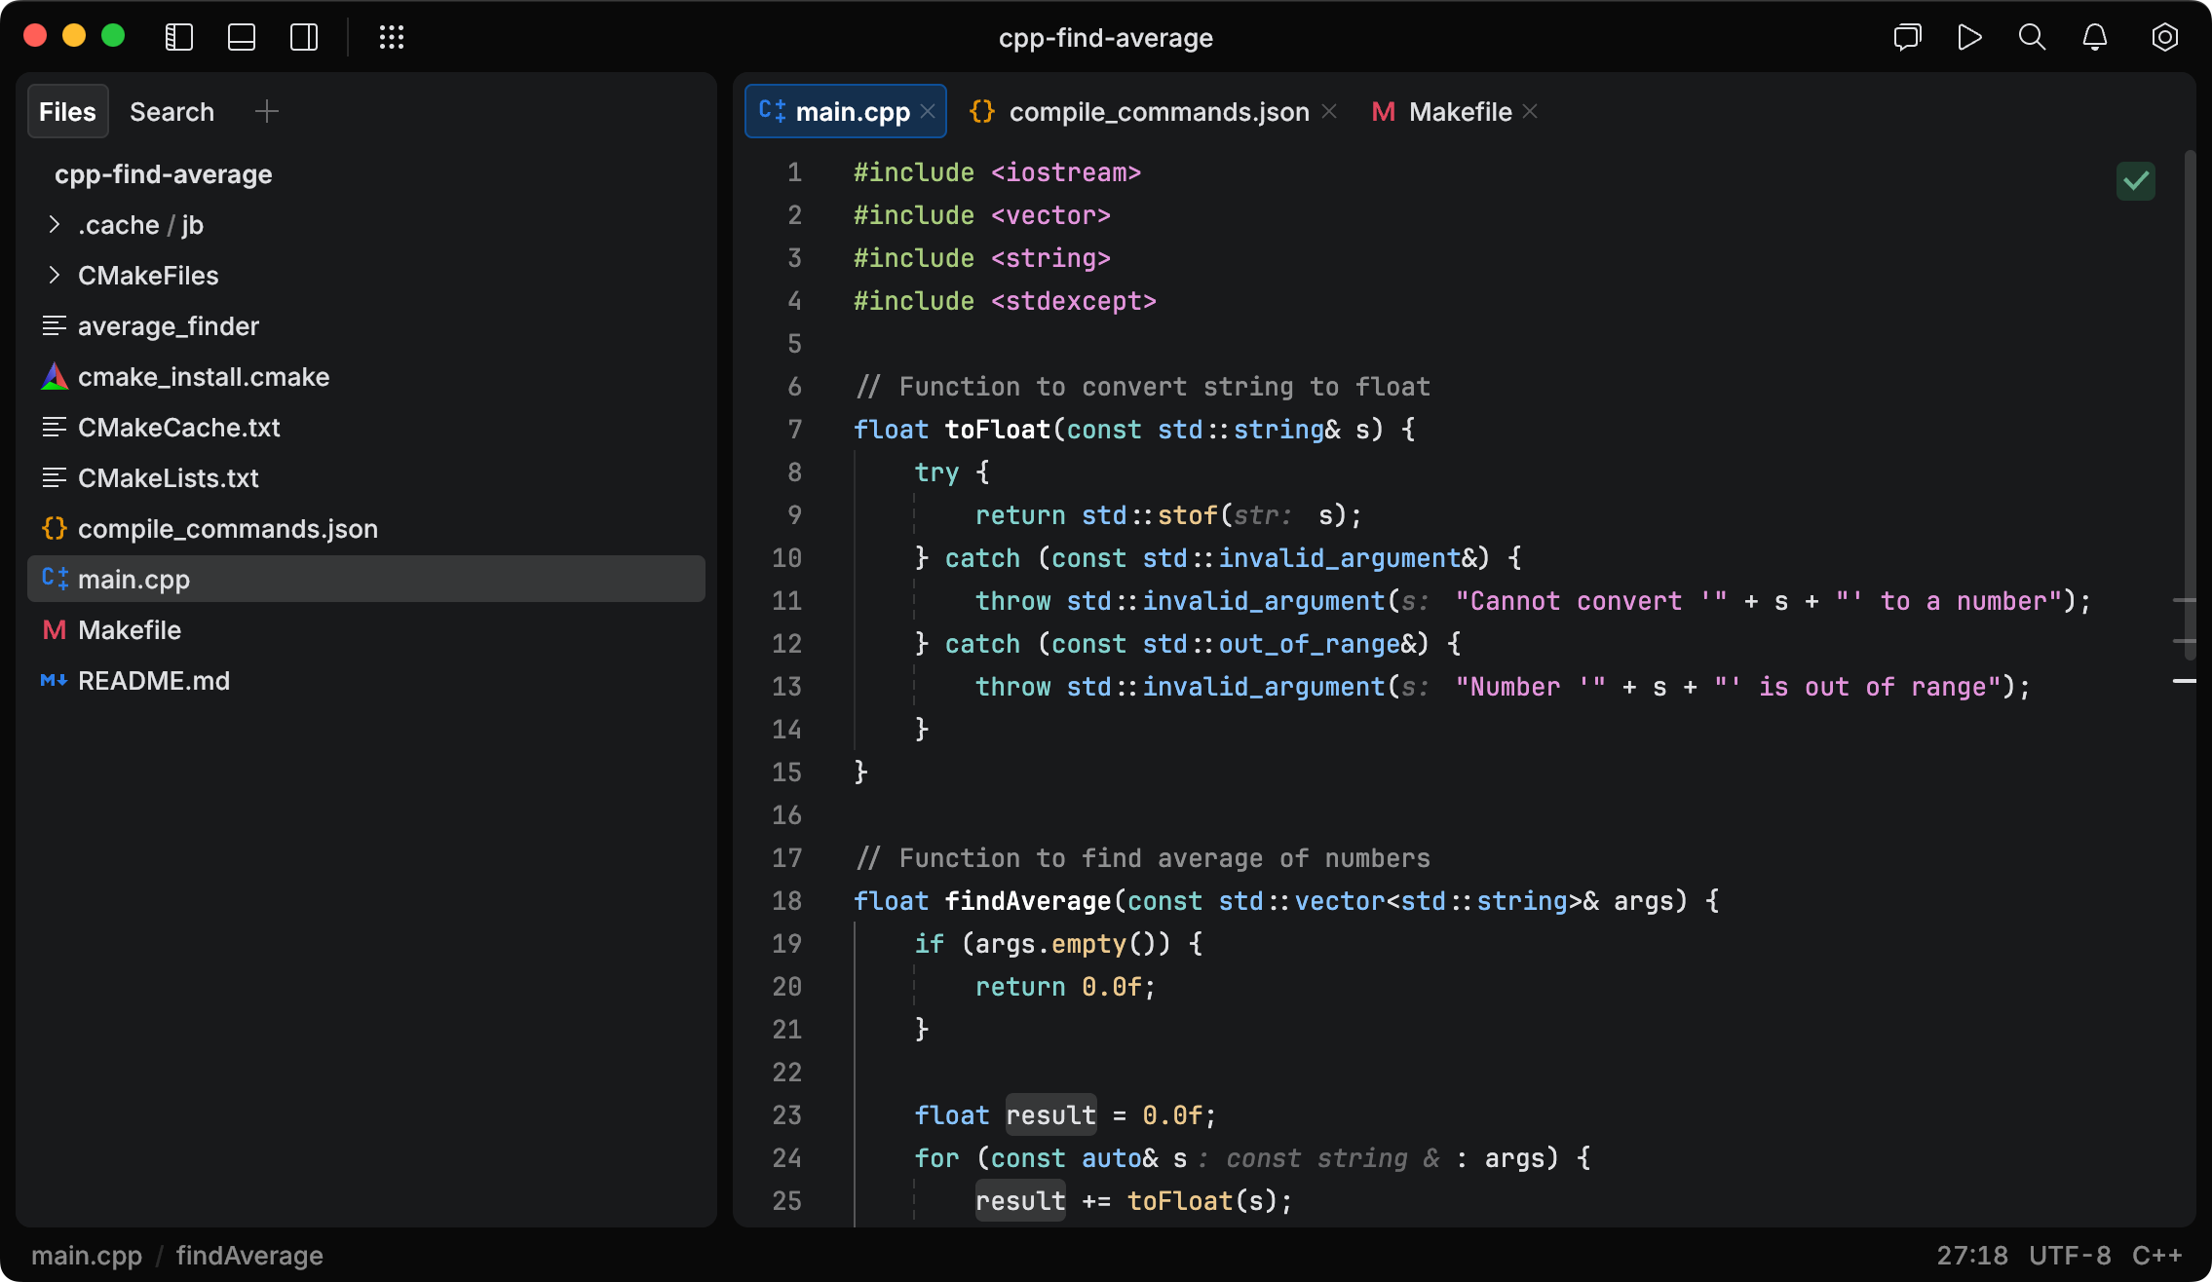Expand the .cache / jb folder
Image resolution: width=2212 pixels, height=1282 pixels.
coord(55,225)
